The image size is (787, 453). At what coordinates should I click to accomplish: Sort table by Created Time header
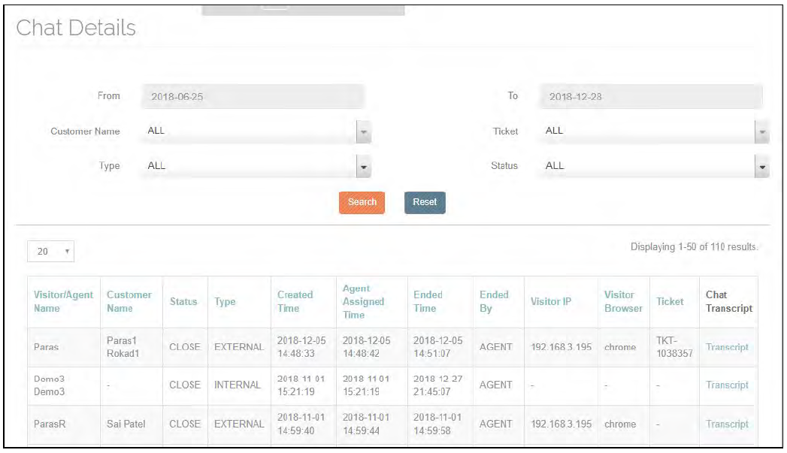(x=295, y=301)
